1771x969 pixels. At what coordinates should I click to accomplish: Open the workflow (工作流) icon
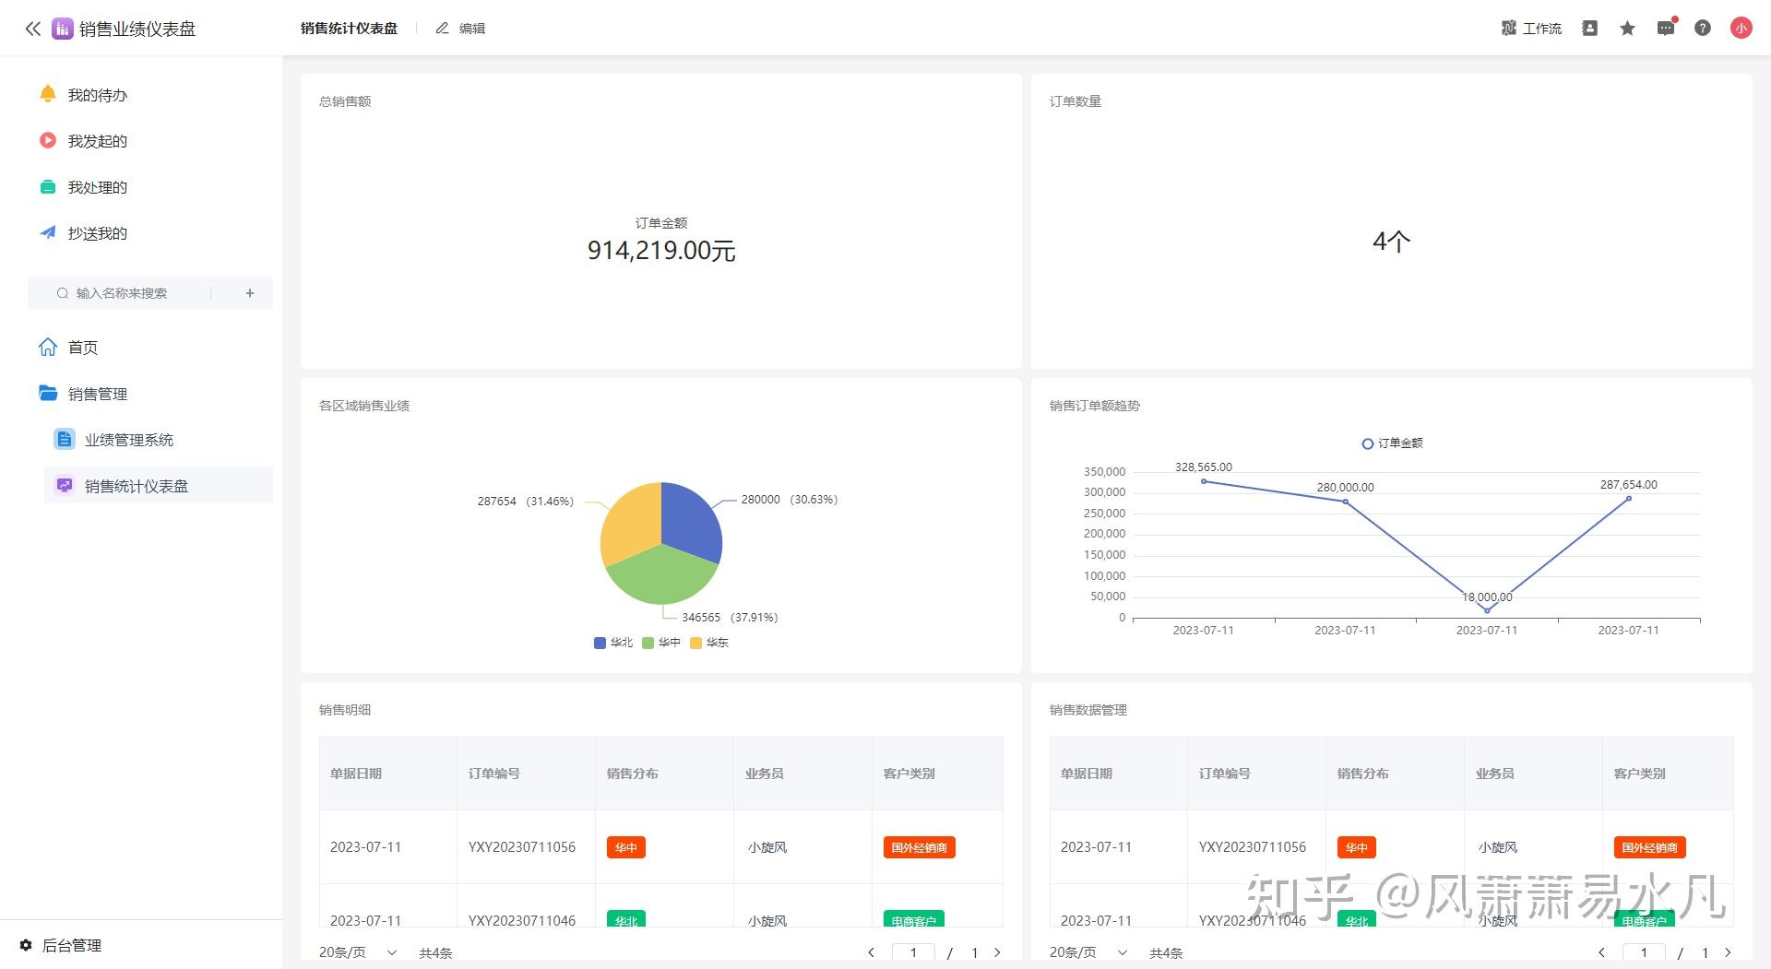[1531, 29]
